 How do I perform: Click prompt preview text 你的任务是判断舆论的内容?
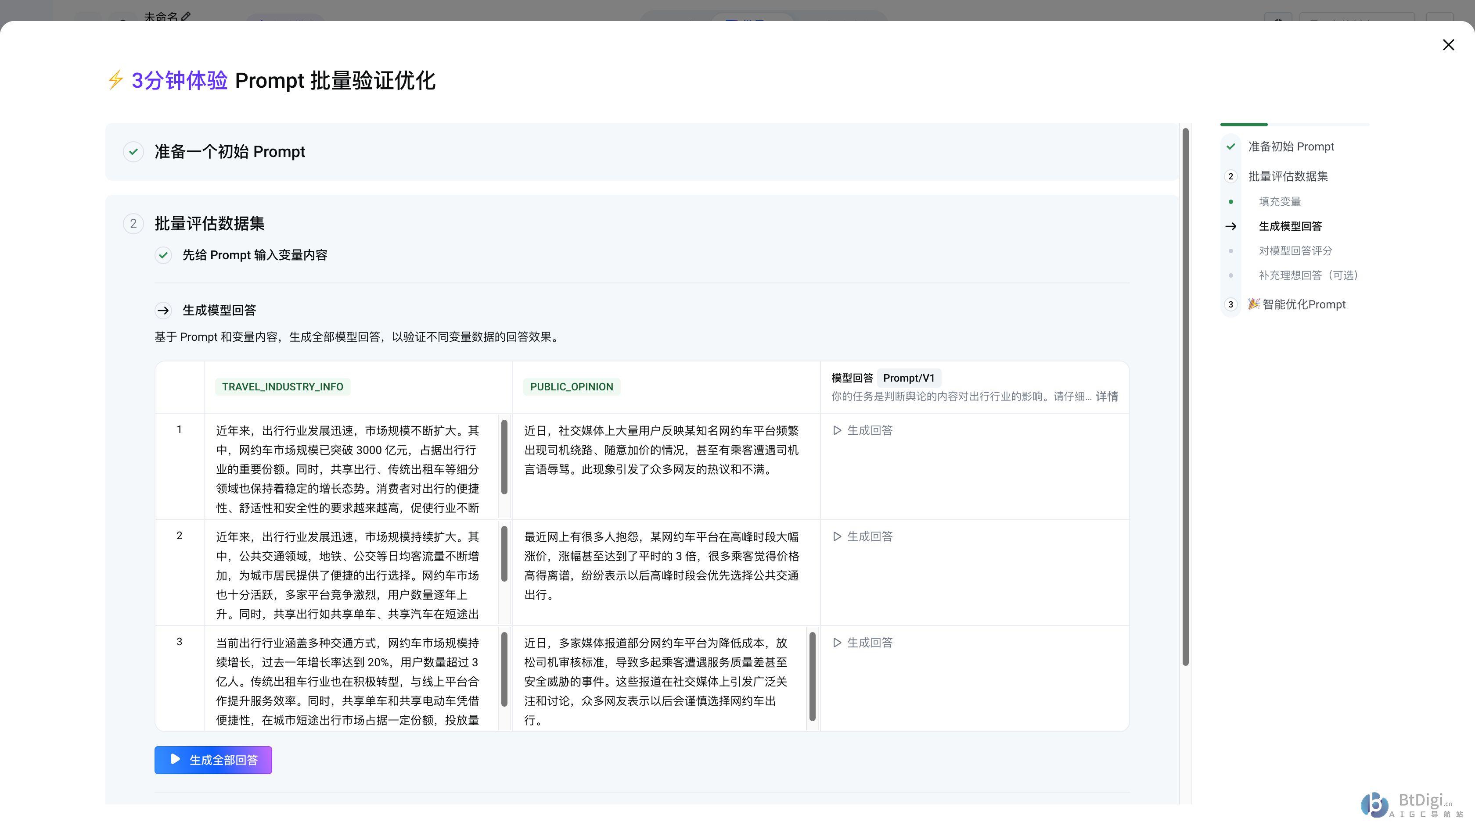[961, 397]
